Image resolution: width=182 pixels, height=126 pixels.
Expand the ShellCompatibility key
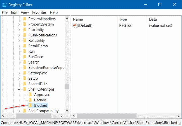(19, 111)
